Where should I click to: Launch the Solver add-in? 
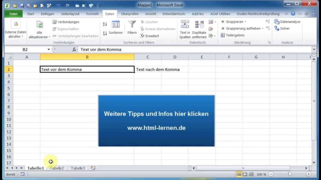(282, 28)
